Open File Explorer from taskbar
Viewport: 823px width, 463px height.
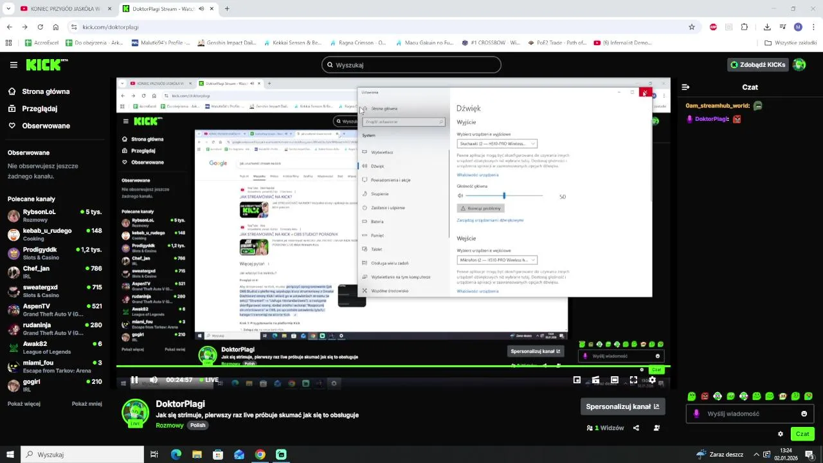coord(197,455)
